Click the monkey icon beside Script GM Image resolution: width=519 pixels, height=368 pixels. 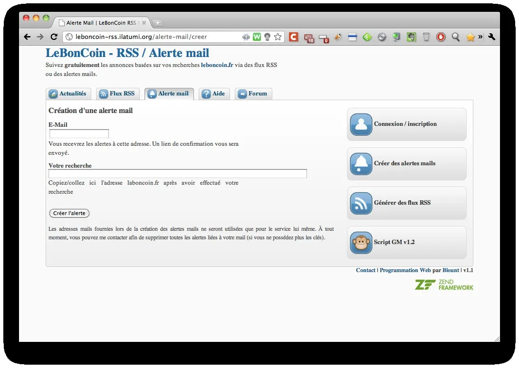361,242
